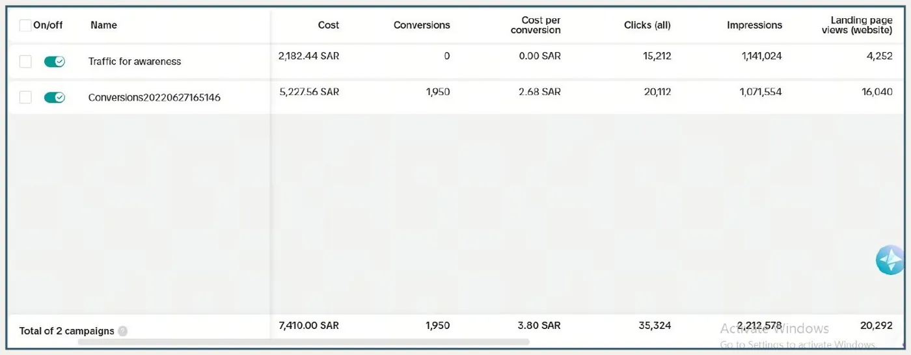The image size is (911, 355).
Task: Select the 1,950 conversions cell in Conversions20220627165146 row
Action: click(x=438, y=92)
